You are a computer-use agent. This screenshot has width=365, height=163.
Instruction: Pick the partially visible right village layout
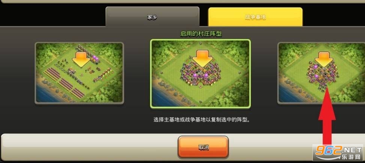[321, 73]
